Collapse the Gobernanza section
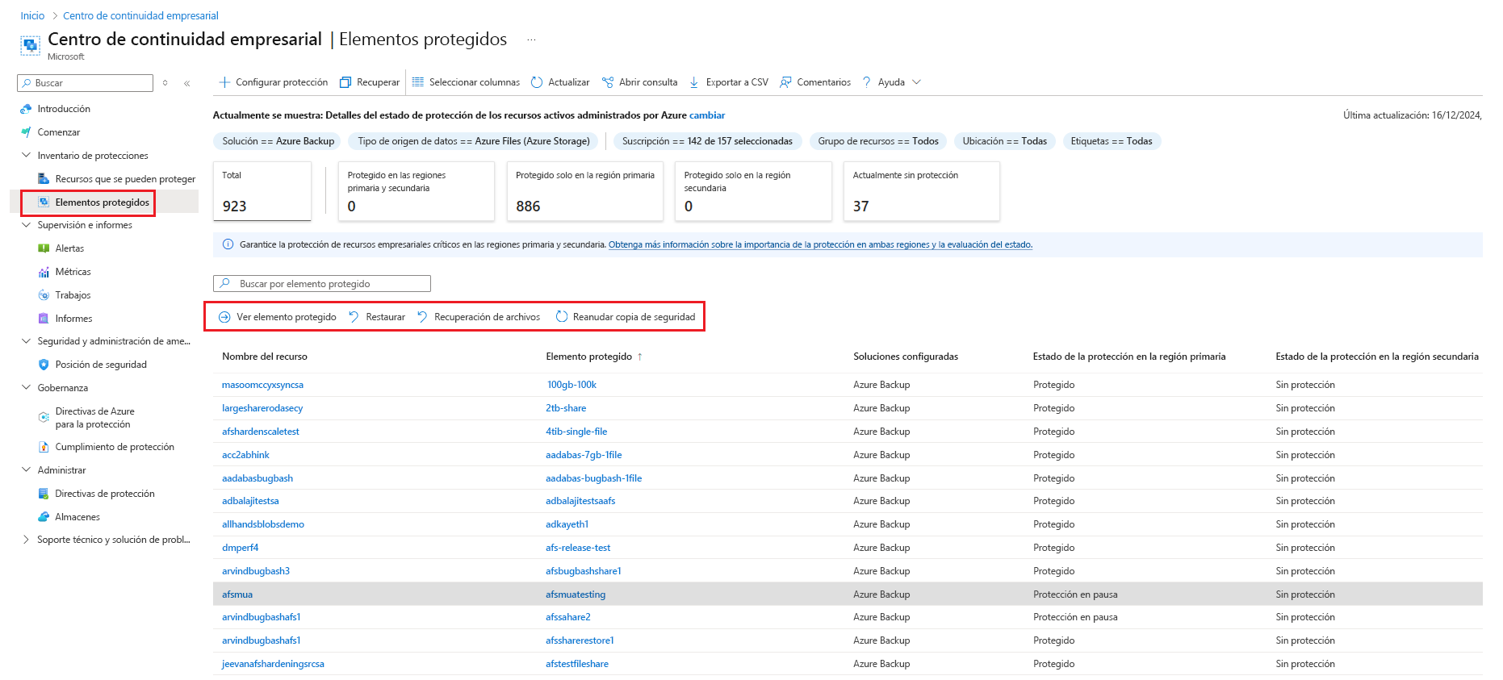Viewport: 1503px width, 680px height. (x=26, y=388)
